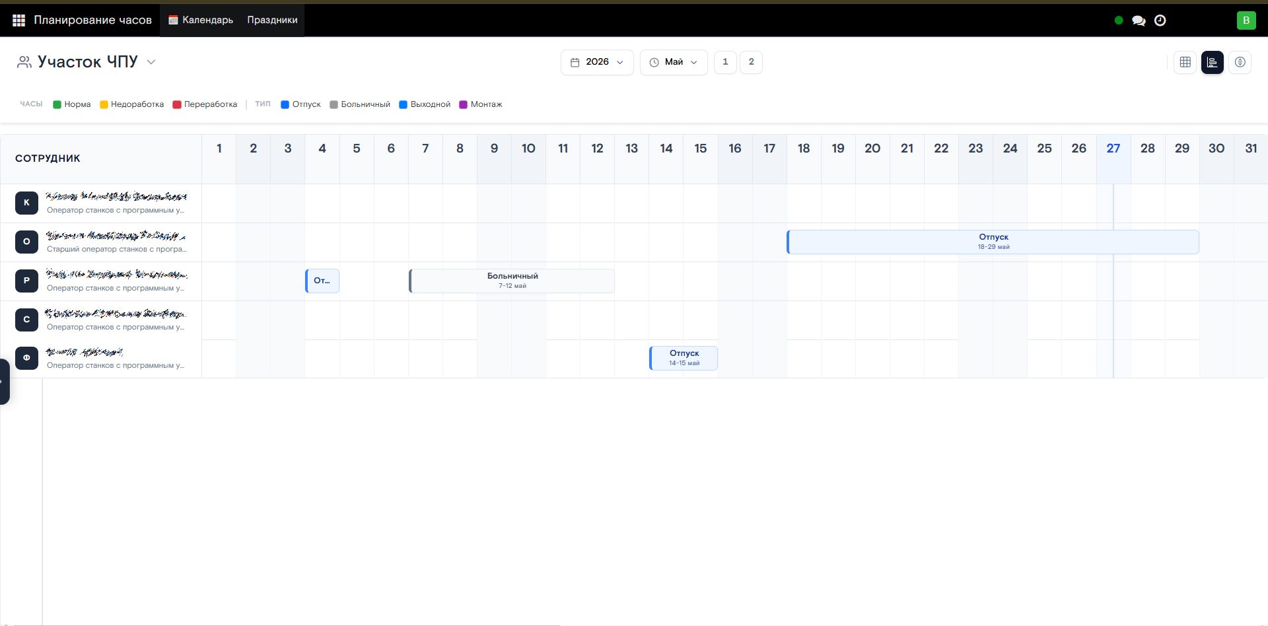
Task: Open the 2026 year dropdown
Action: click(x=597, y=62)
